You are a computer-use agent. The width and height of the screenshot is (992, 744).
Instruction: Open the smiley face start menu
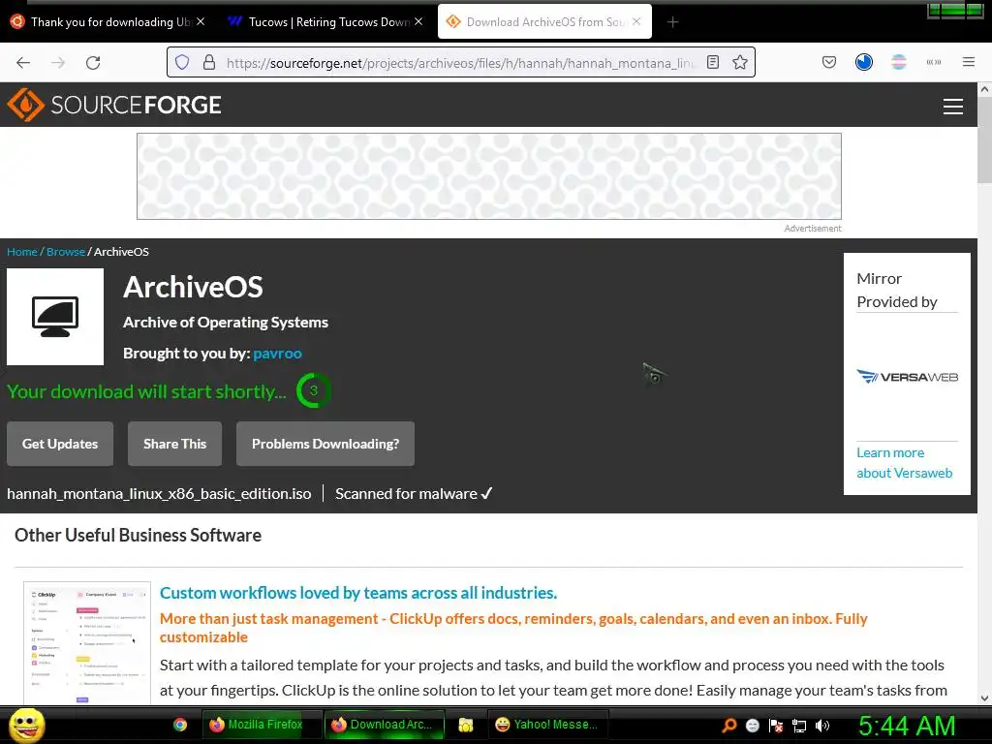coord(26,725)
